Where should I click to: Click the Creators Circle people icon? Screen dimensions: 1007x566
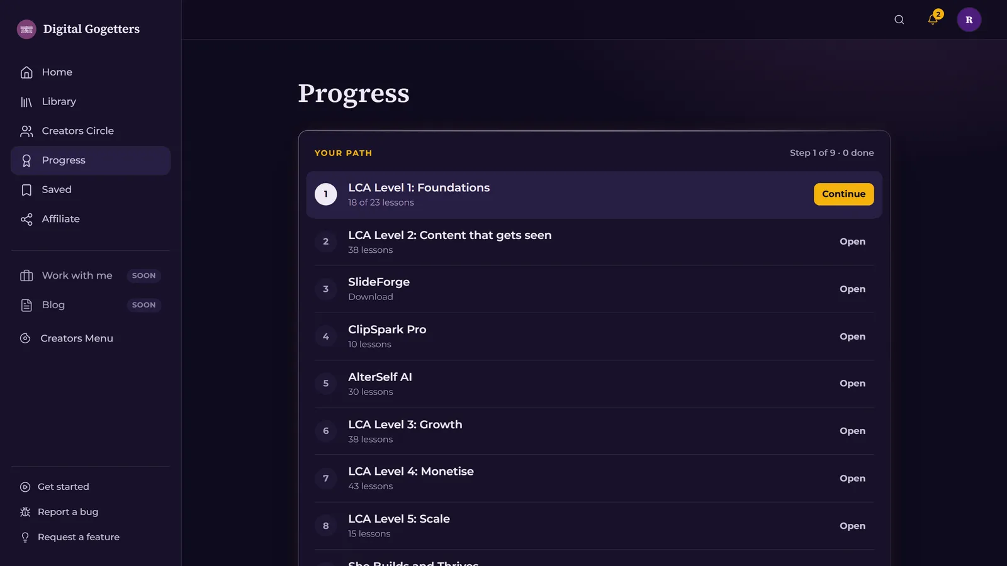coord(26,131)
